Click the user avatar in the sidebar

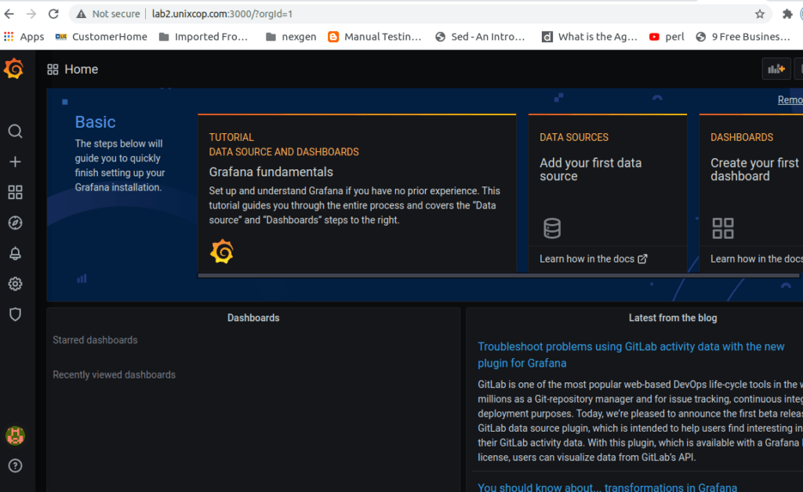(x=16, y=436)
